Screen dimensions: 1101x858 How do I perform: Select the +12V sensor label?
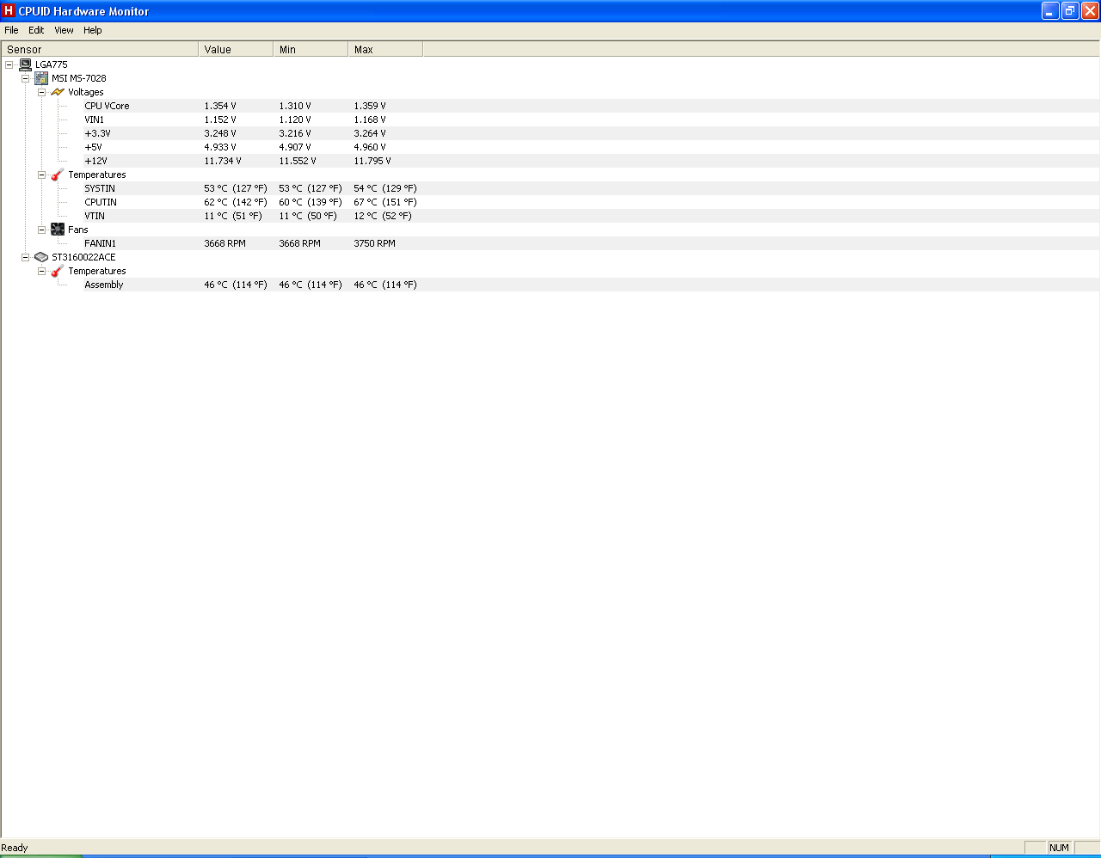point(95,161)
